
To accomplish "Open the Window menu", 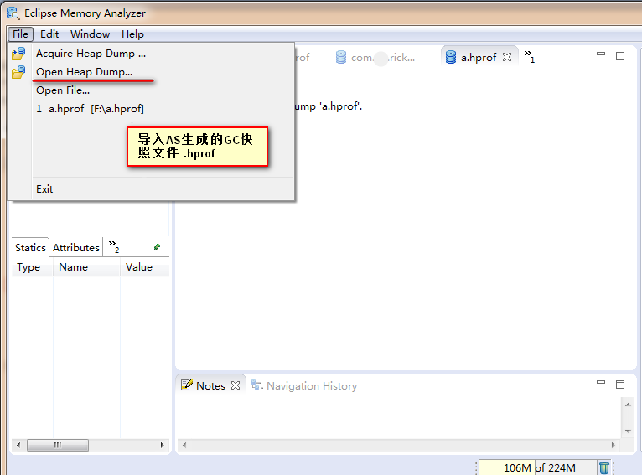I will pyautogui.click(x=90, y=34).
